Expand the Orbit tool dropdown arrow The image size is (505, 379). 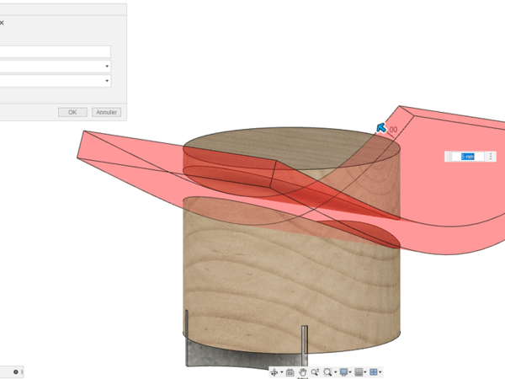tap(281, 371)
